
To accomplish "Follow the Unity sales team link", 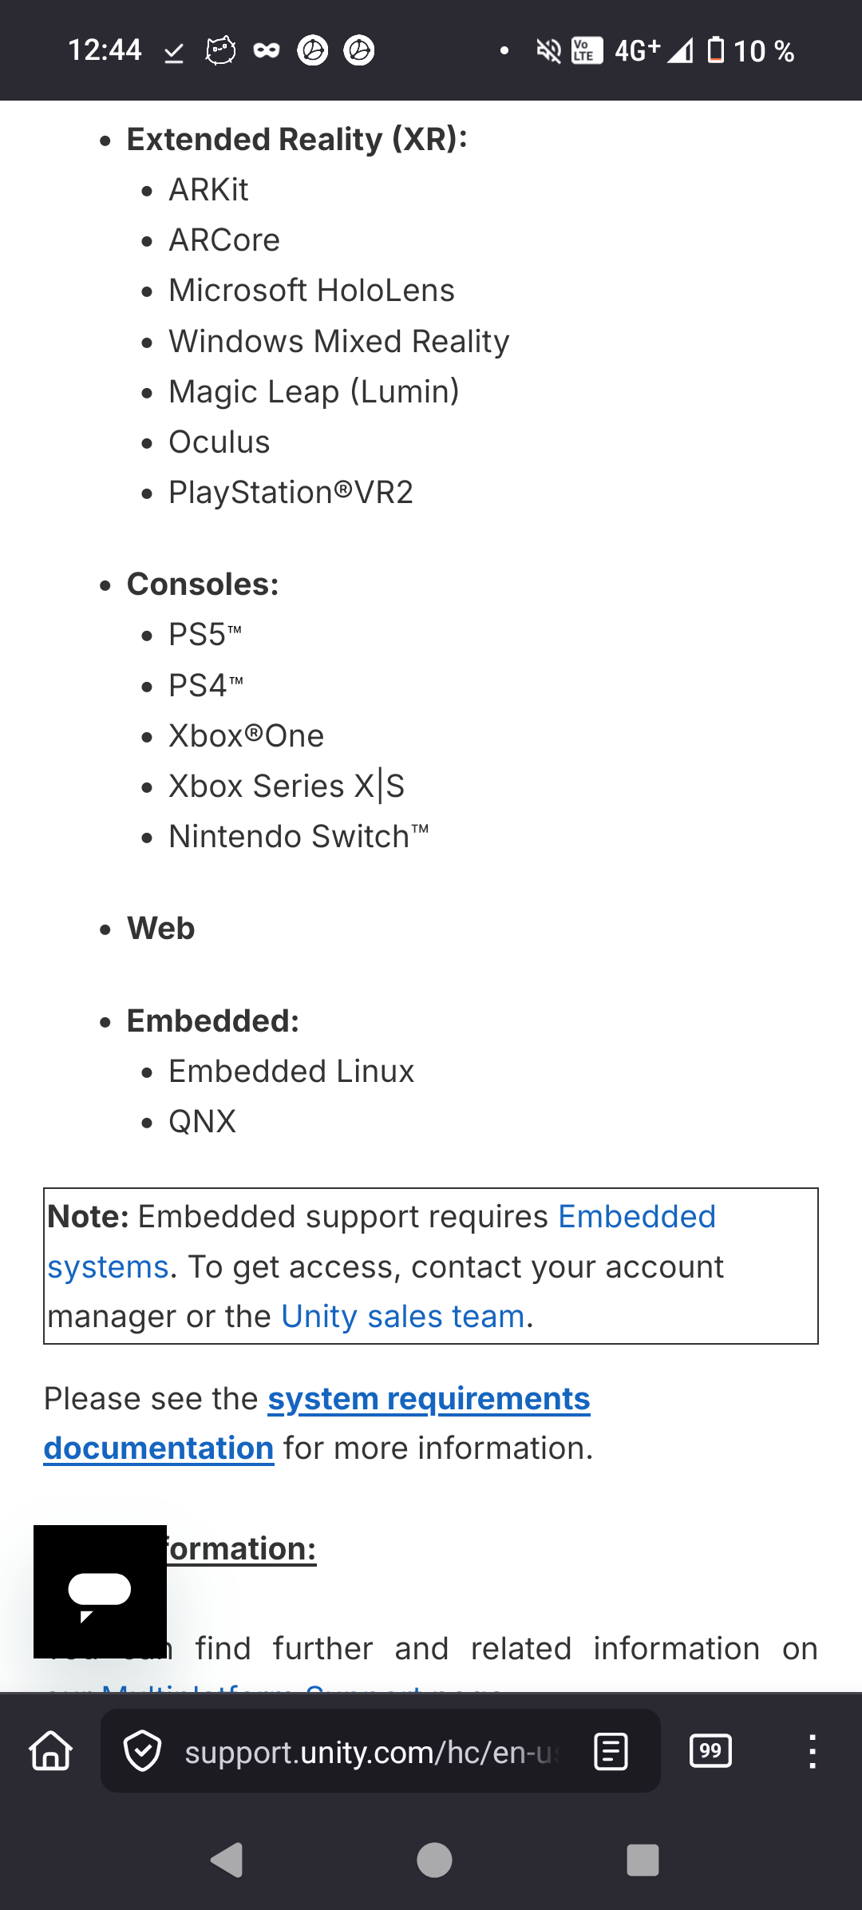I will (x=403, y=1317).
